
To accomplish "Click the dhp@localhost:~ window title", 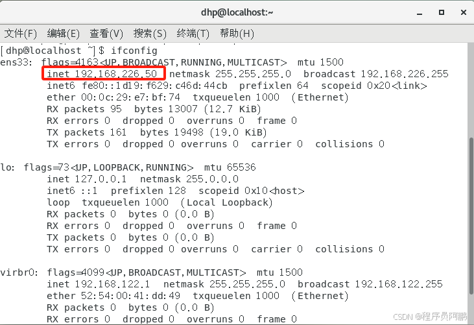I will coord(237,12).
